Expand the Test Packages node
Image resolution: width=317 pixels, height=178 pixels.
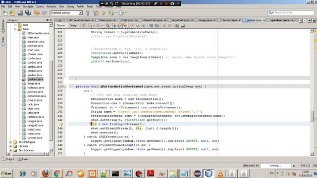(x=10, y=142)
